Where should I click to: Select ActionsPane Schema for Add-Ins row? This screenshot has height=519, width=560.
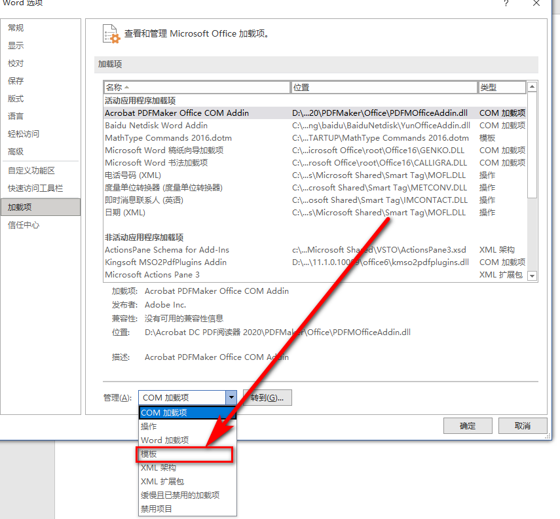[315, 250]
